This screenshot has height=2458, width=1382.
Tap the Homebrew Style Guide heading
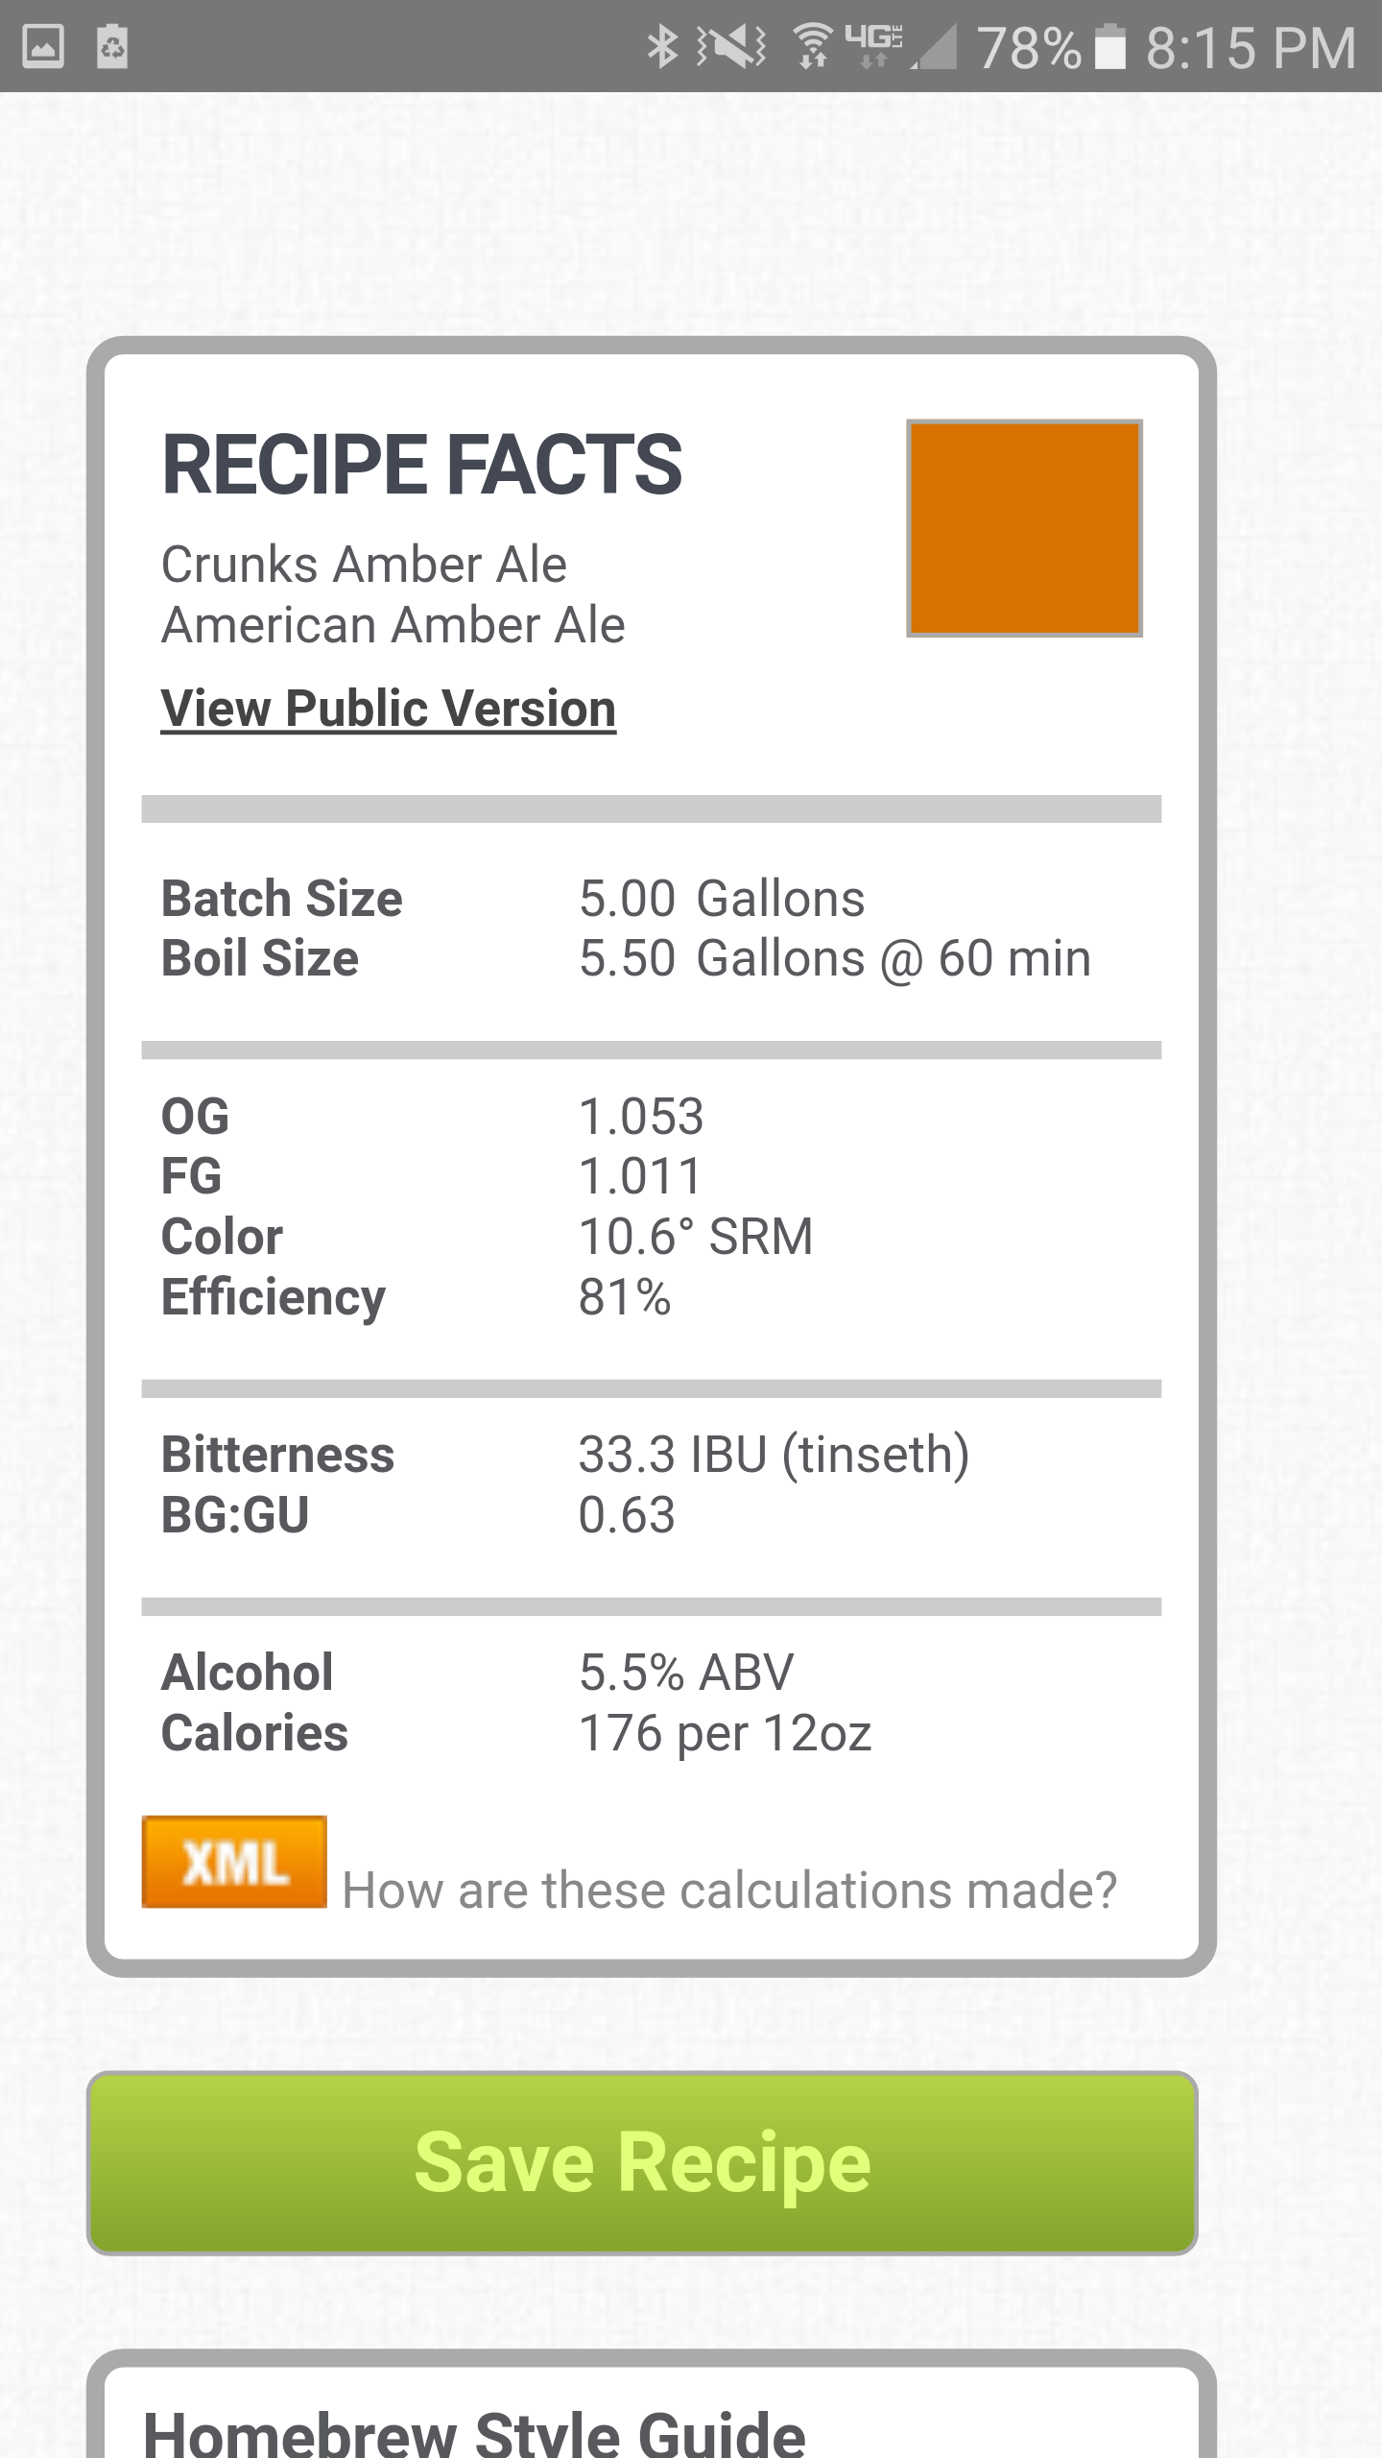click(474, 2431)
